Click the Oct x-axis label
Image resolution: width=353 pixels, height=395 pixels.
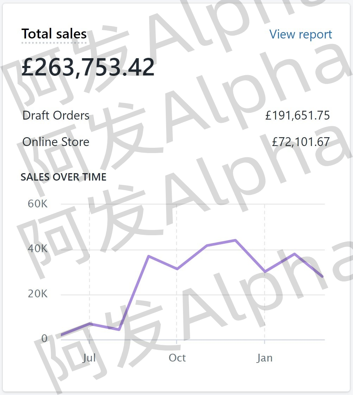click(x=177, y=358)
